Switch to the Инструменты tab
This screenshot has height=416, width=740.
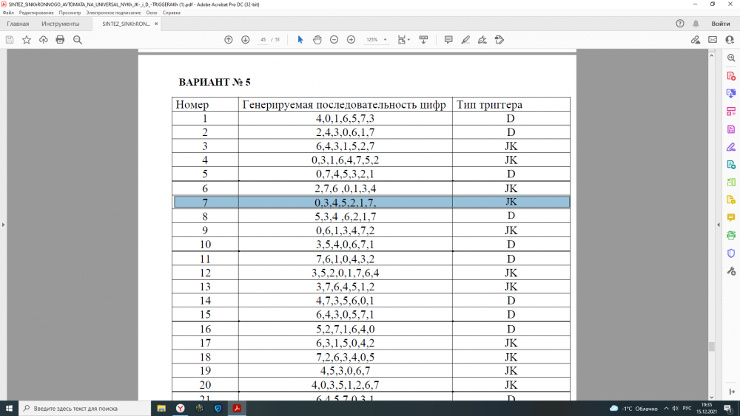click(61, 24)
